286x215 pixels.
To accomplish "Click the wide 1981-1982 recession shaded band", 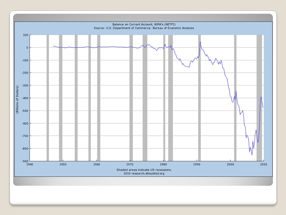I will pos(170,98).
